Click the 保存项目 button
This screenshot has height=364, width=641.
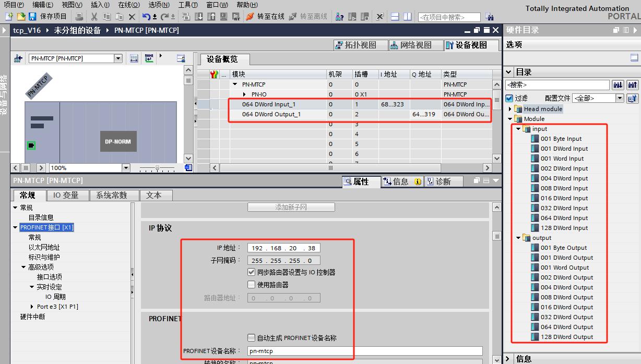click(x=48, y=17)
